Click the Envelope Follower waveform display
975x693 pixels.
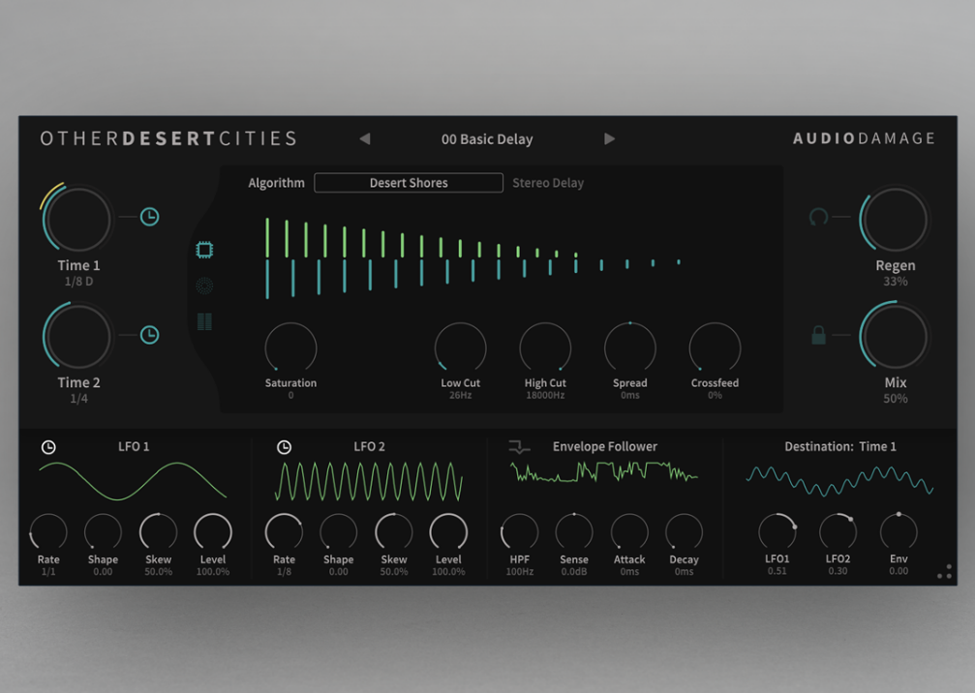point(604,472)
